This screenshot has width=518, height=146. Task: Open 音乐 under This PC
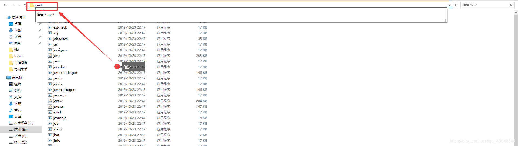tap(18, 110)
